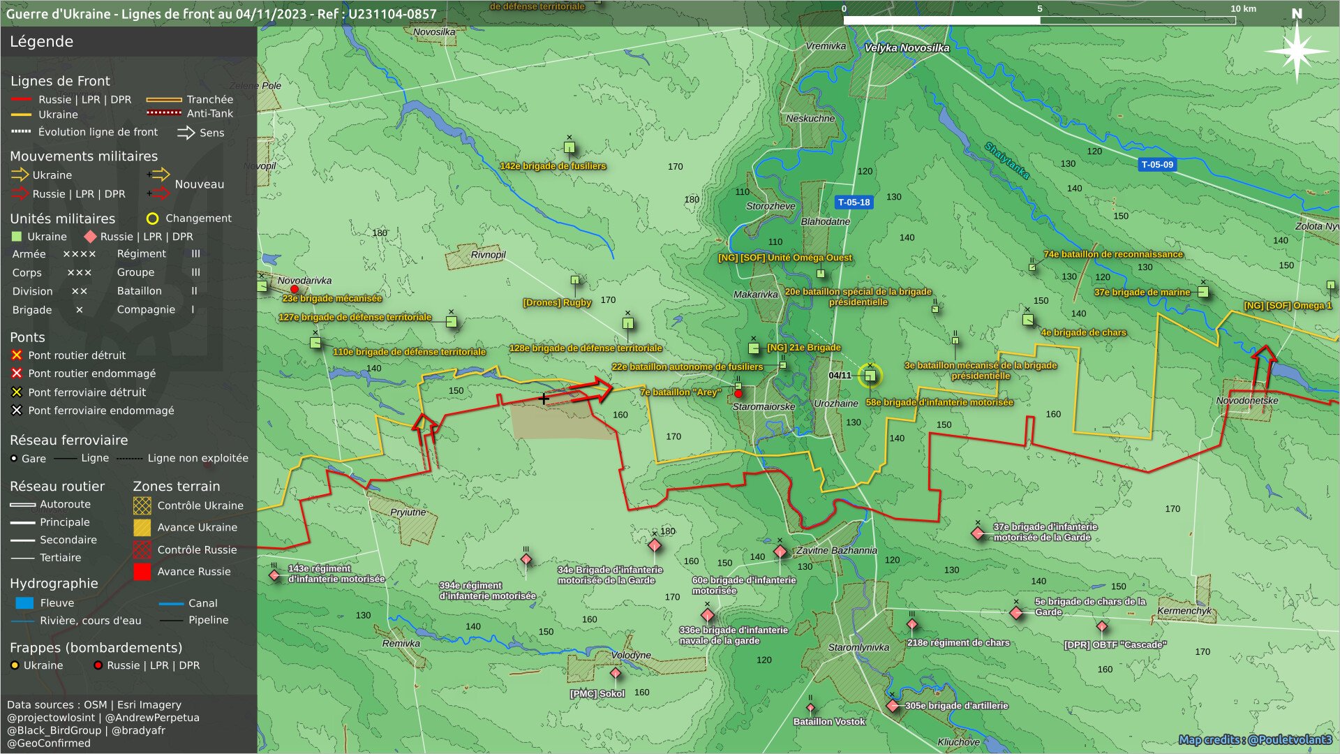Click the 394e régiment red diamond marker
This screenshot has height=754, width=1340.
pos(526,559)
